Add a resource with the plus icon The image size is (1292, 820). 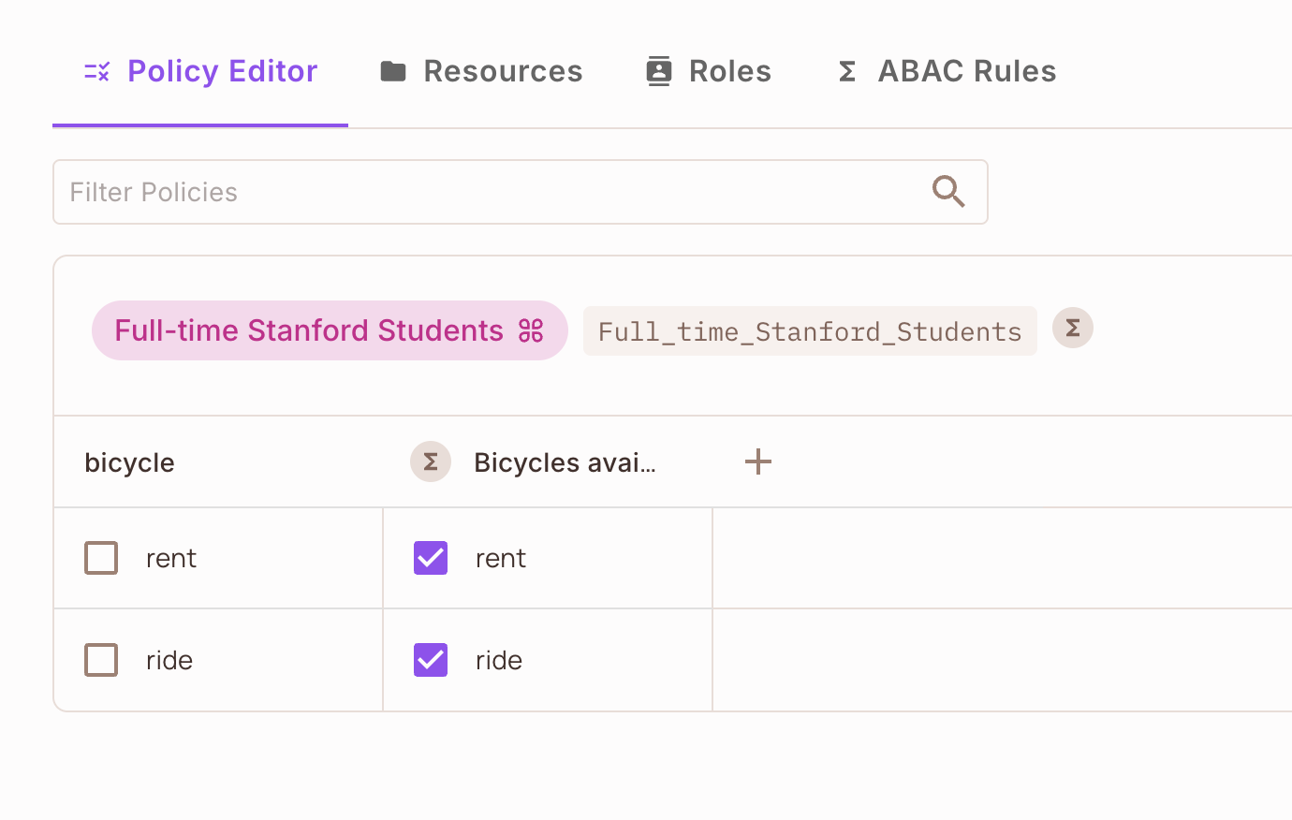[757, 461]
